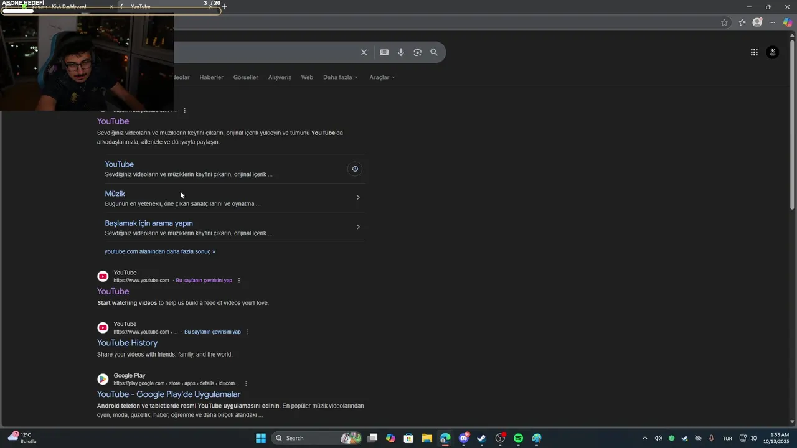797x448 pixels.
Task: Start voice search with the microphone icon
Action: (401, 52)
